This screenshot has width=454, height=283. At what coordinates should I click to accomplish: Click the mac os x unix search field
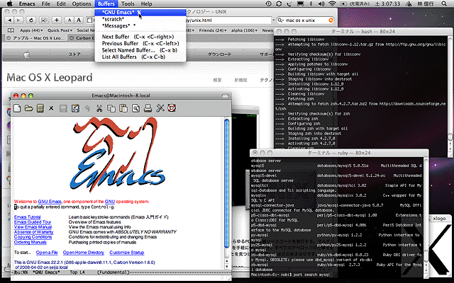306,21
